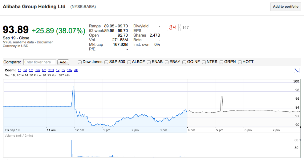Screen dimensions: 304x160
Task: Zoom chart to YTD
Action: 51,70
